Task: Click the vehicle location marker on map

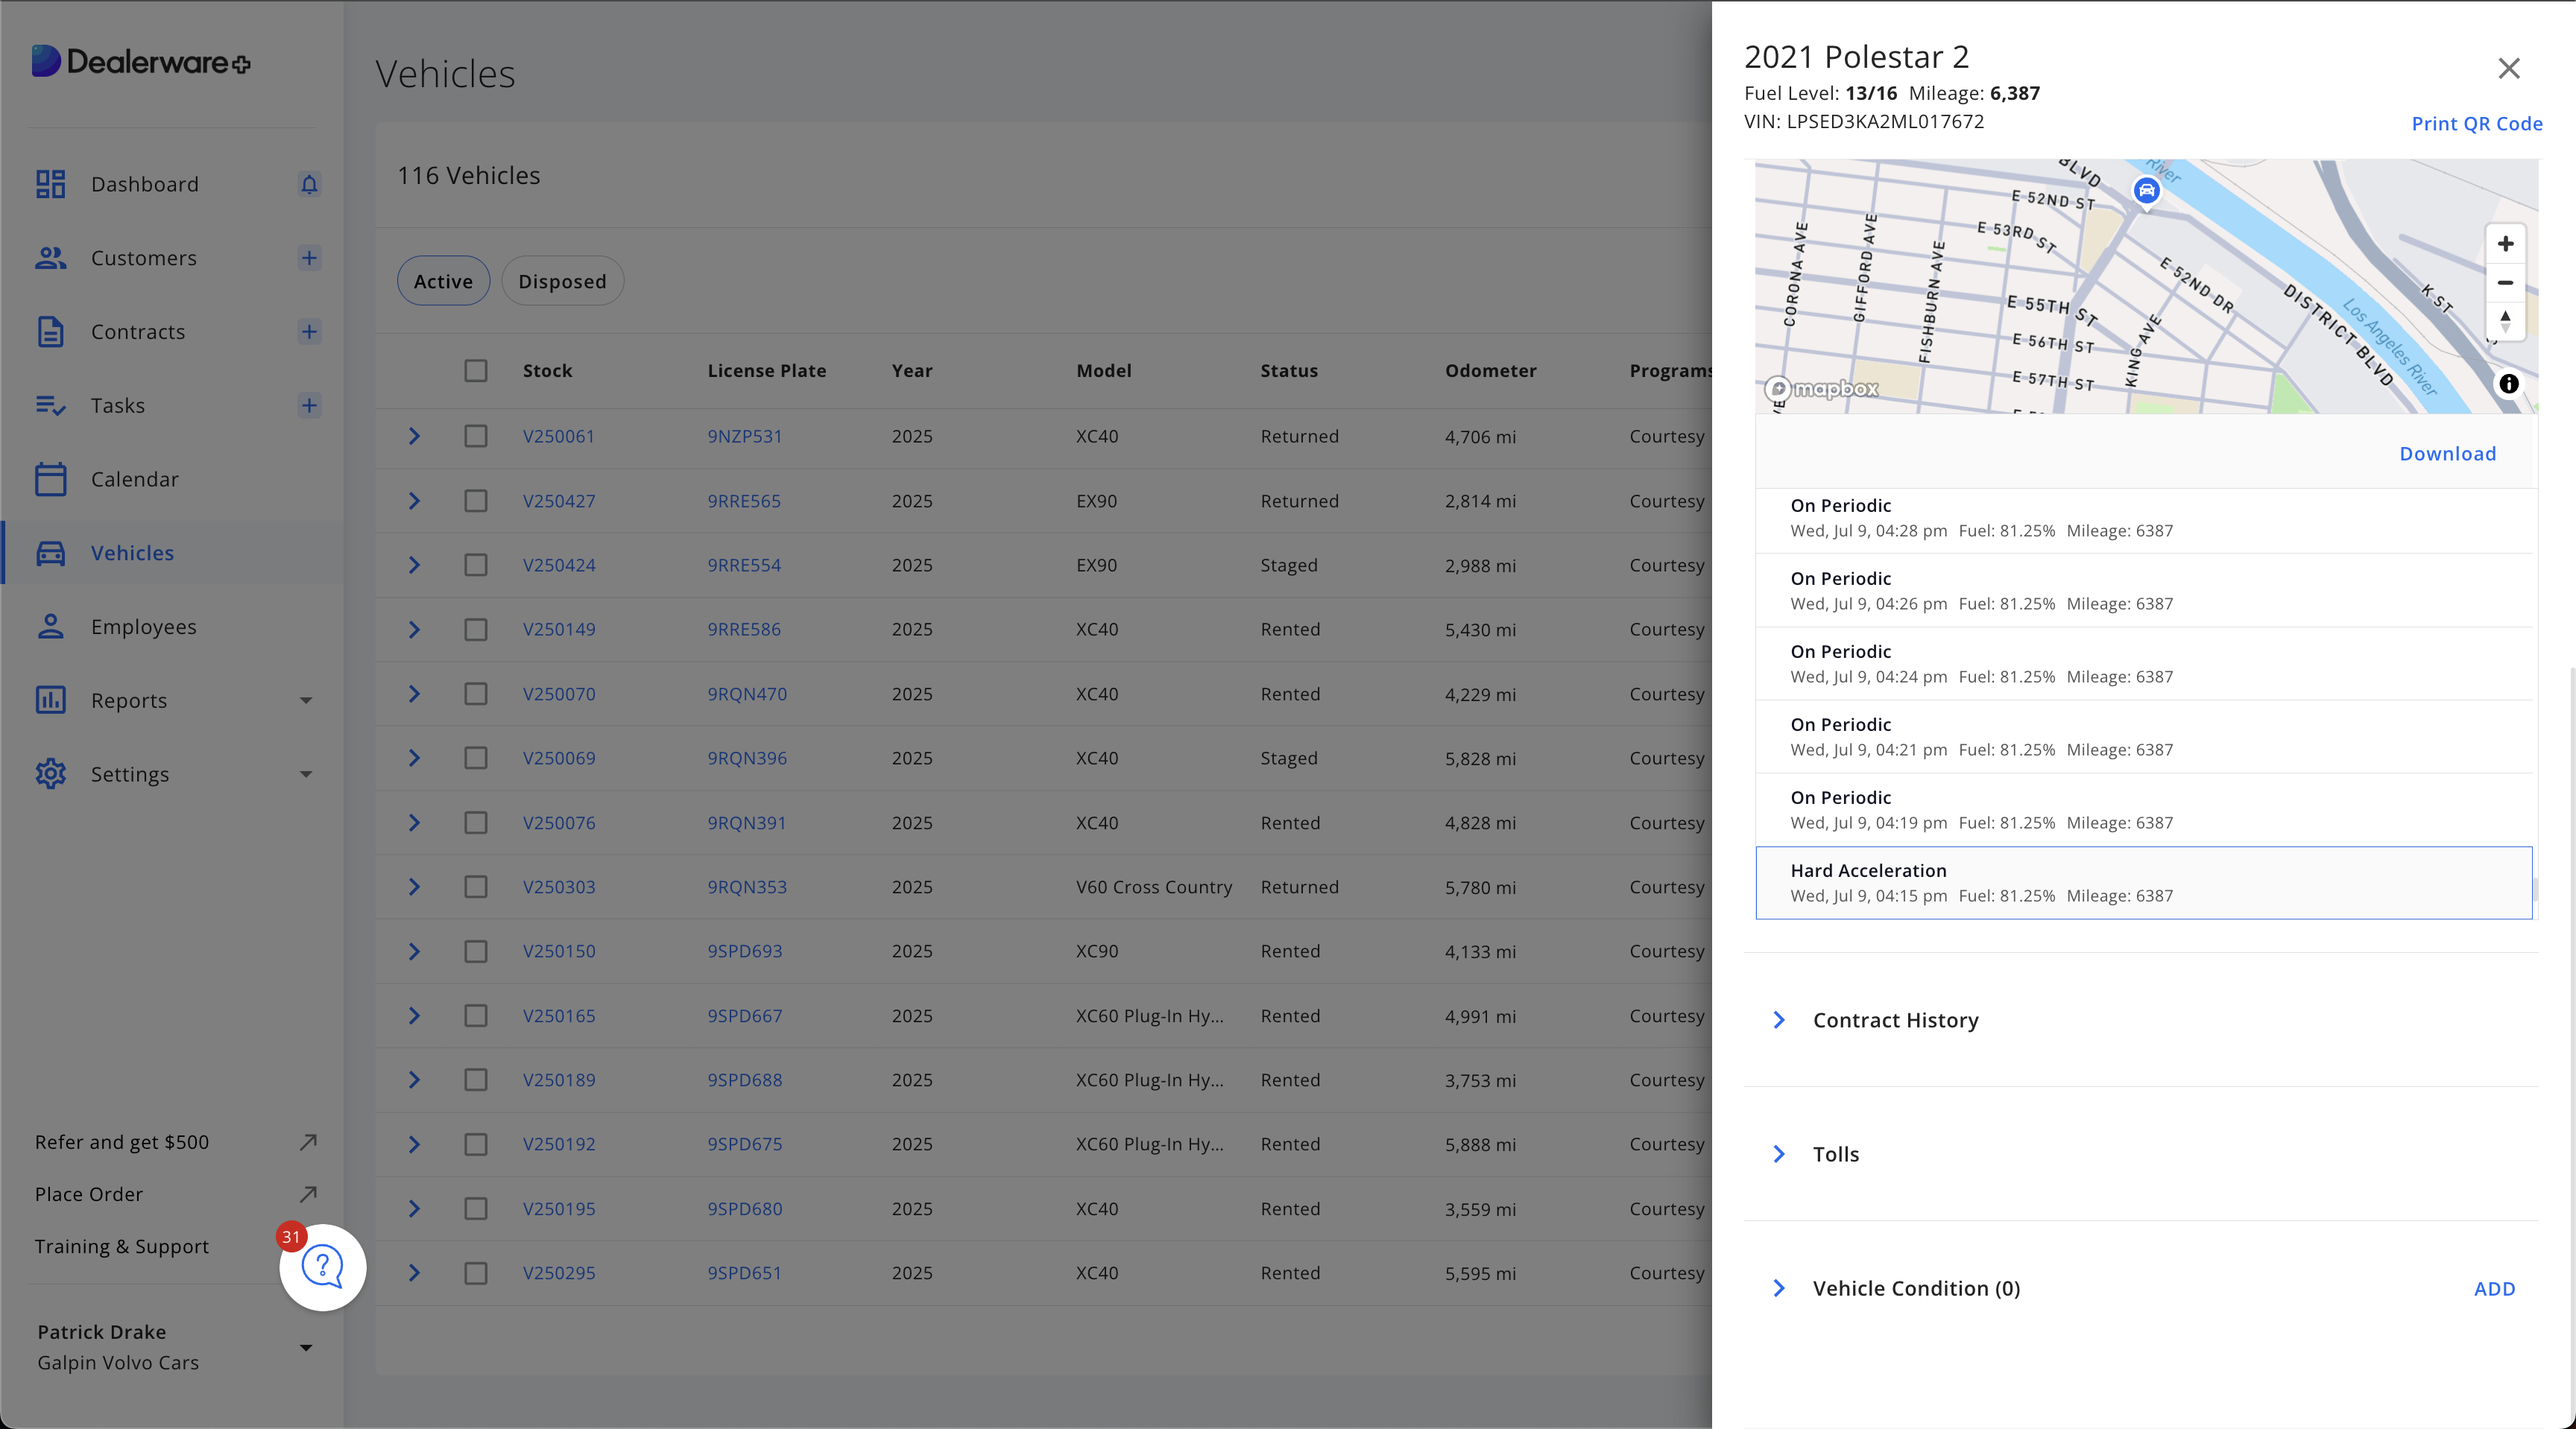Action: click(x=2146, y=191)
